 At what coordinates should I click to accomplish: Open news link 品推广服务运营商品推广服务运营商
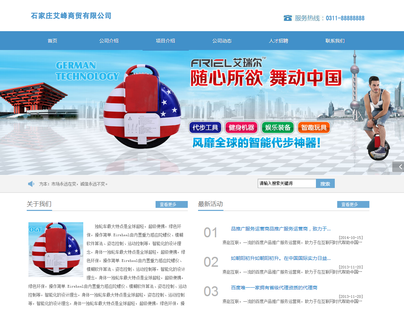point(281,229)
